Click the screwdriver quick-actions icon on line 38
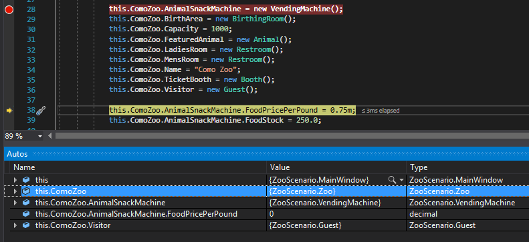Viewport: 529px width, 242px height. click(41, 111)
